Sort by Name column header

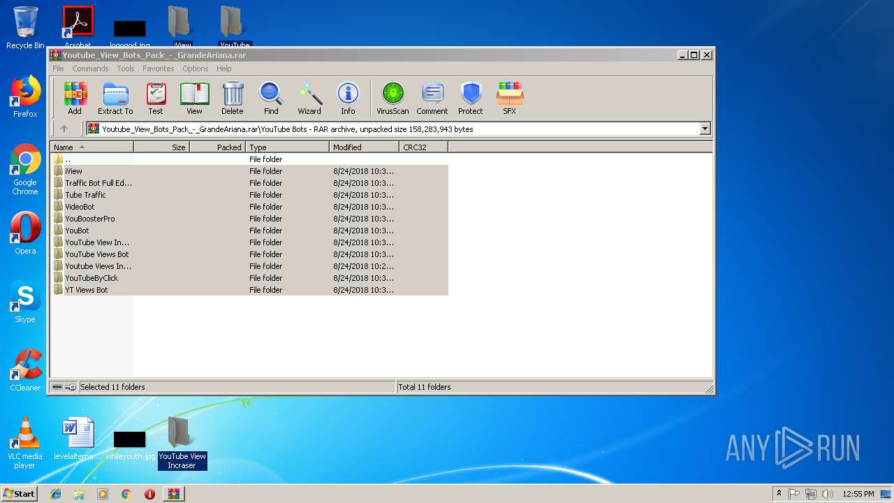point(91,147)
